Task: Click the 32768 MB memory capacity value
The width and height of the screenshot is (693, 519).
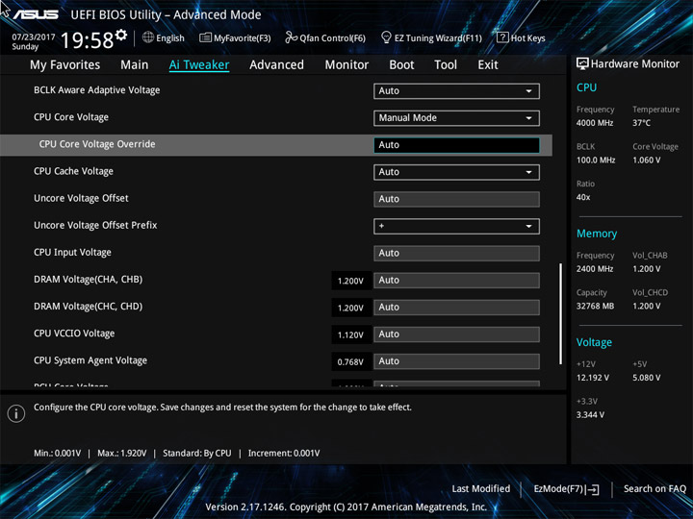Action: [595, 306]
